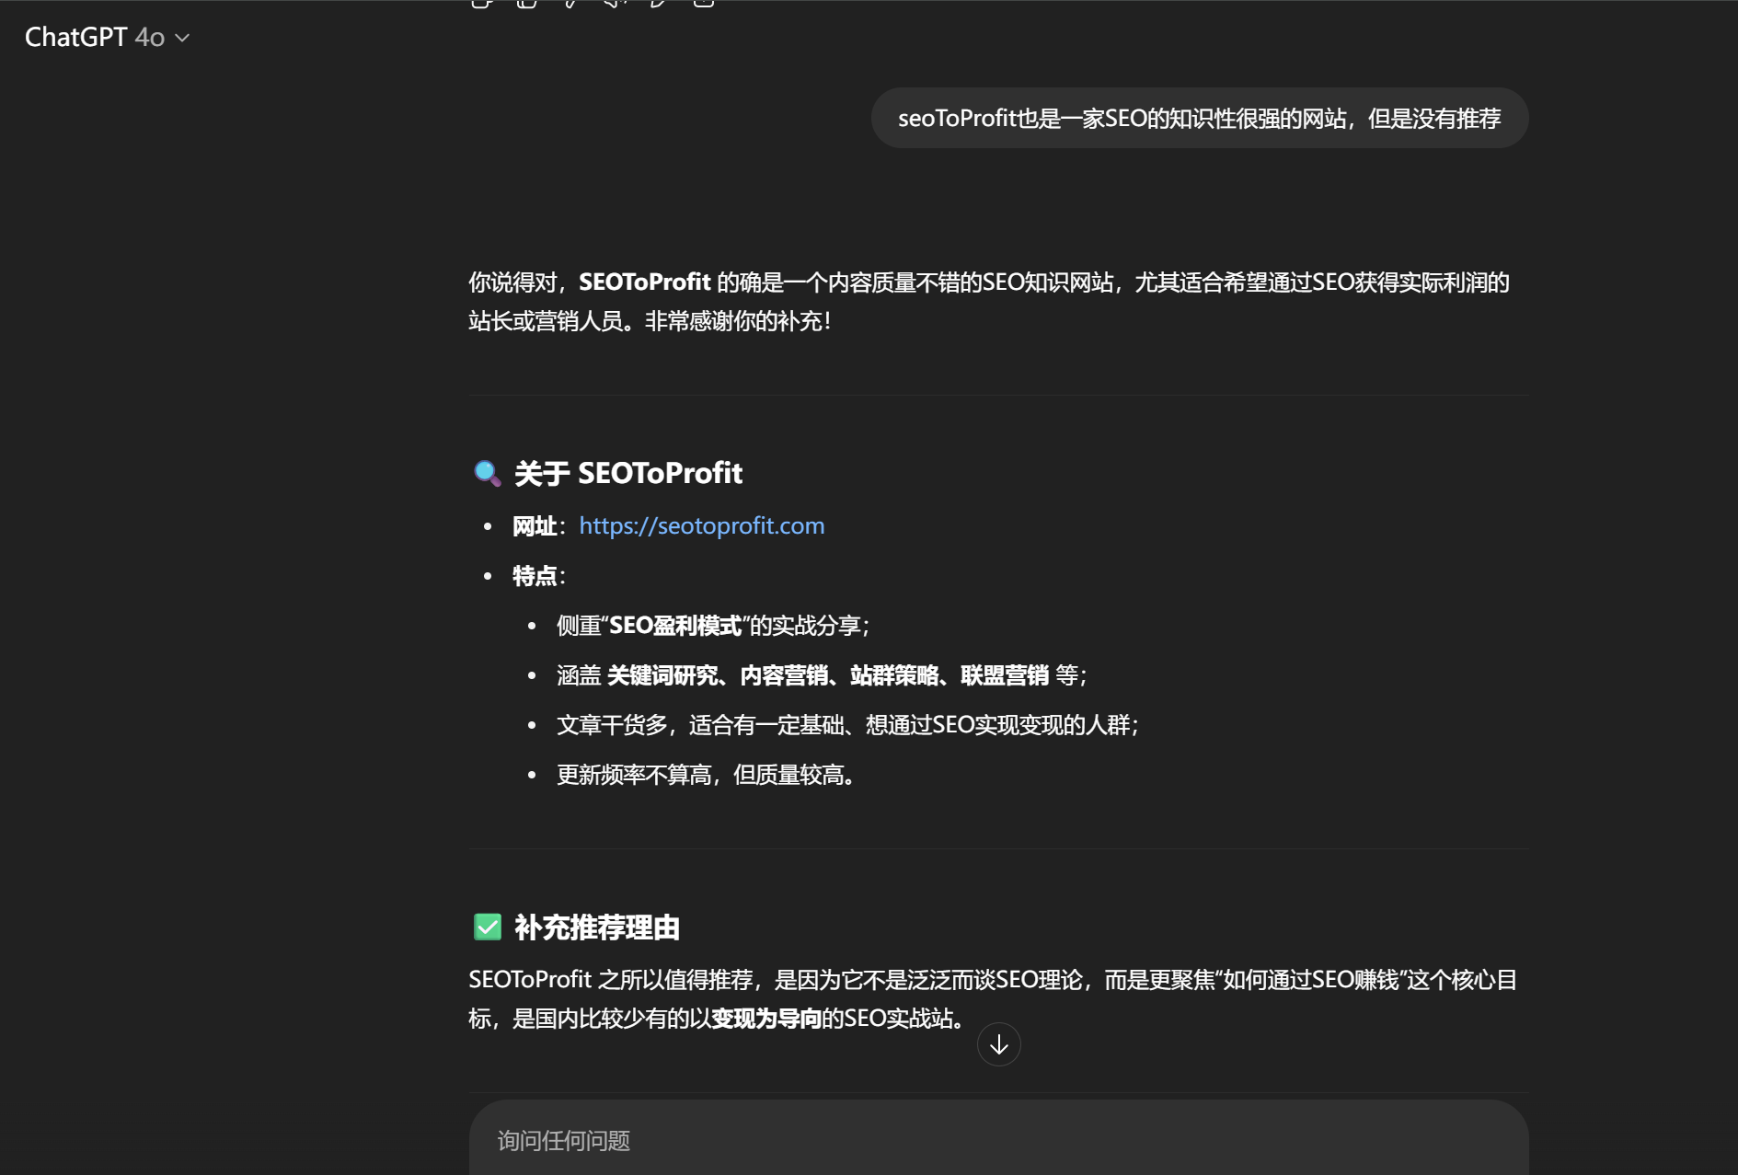Click the "特点" bullet label
The width and height of the screenshot is (1738, 1175).
[x=535, y=576]
